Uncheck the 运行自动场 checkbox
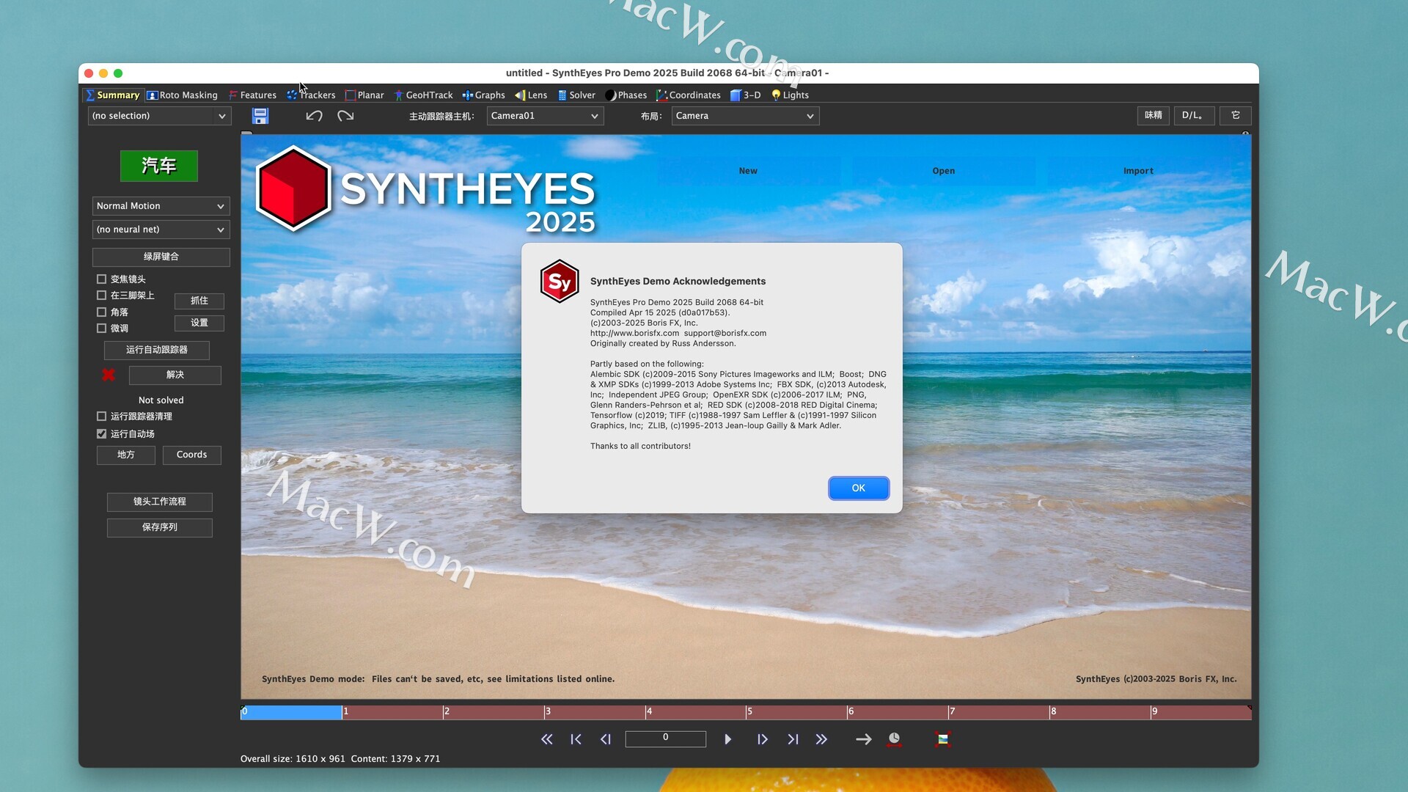 (x=102, y=434)
